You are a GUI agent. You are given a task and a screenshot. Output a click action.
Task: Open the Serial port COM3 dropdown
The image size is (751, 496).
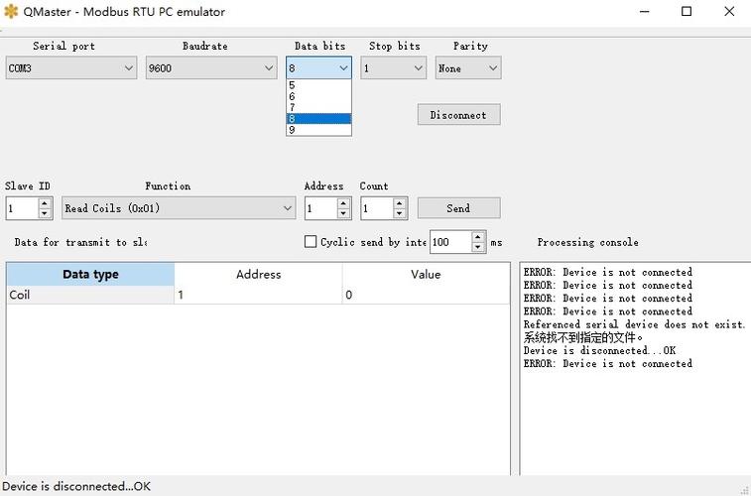(x=71, y=68)
